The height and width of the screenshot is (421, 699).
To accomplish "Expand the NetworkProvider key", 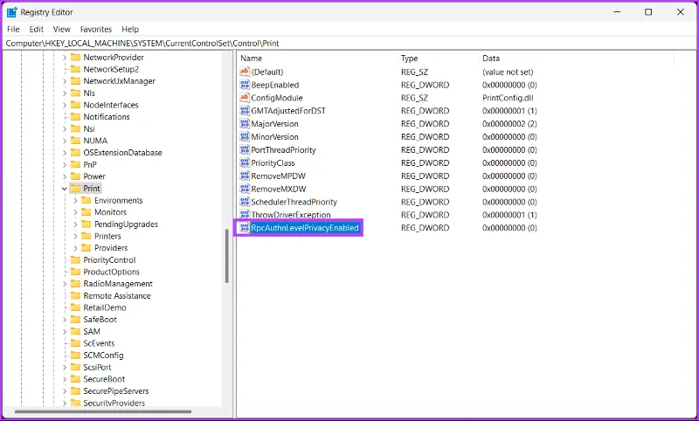I will coord(64,57).
